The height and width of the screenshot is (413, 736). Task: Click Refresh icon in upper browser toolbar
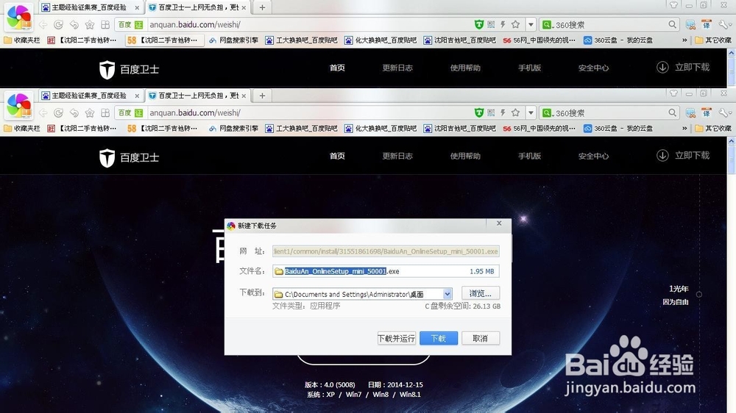[59, 25]
